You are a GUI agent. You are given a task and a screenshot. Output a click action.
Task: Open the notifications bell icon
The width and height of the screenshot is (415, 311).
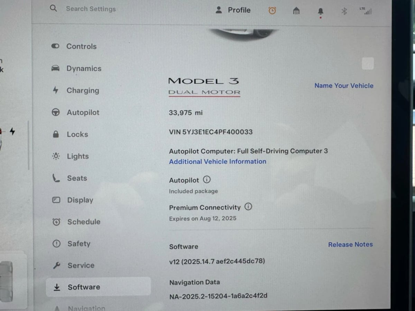coord(321,11)
